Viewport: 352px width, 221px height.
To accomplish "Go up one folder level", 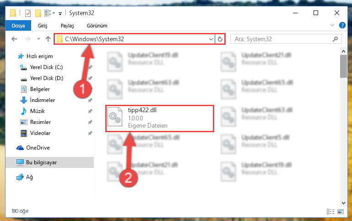I will coord(48,39).
